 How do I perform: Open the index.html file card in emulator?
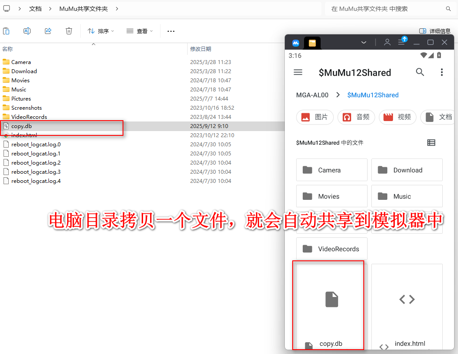pos(407,306)
